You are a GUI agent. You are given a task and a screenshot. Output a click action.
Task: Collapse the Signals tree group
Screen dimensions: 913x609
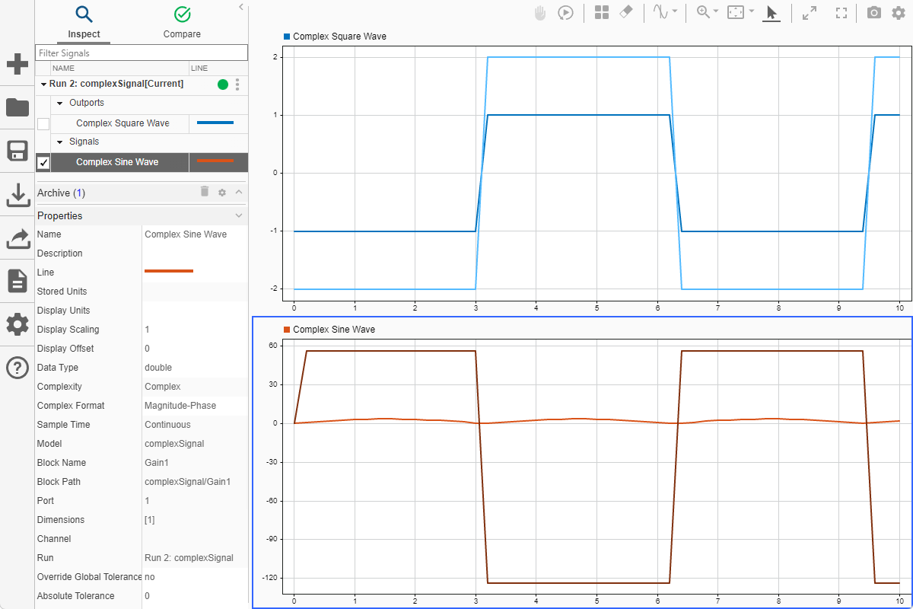click(61, 142)
